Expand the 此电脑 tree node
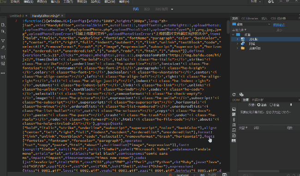The height and width of the screenshot is (176, 300). (x=237, y=39)
